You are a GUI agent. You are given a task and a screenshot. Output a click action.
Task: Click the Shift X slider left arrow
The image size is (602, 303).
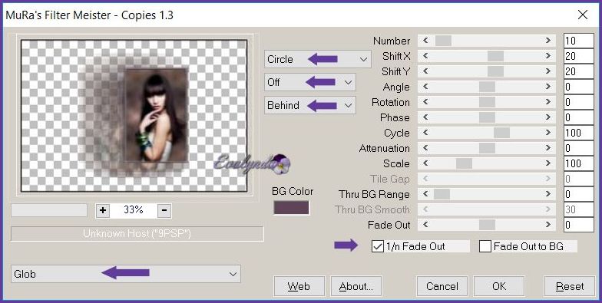point(425,56)
